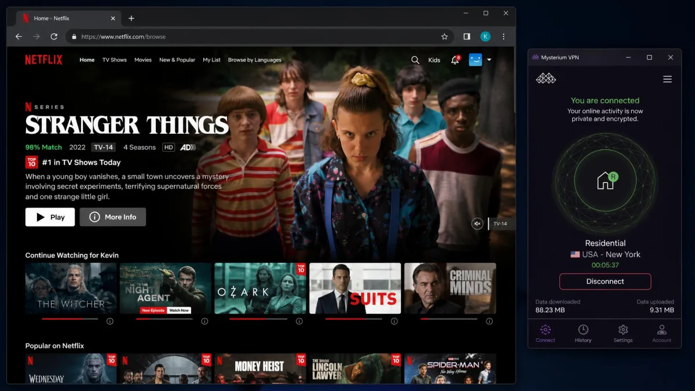Open Netflix search magnifier icon
Image resolution: width=695 pixels, height=391 pixels.
tap(415, 60)
